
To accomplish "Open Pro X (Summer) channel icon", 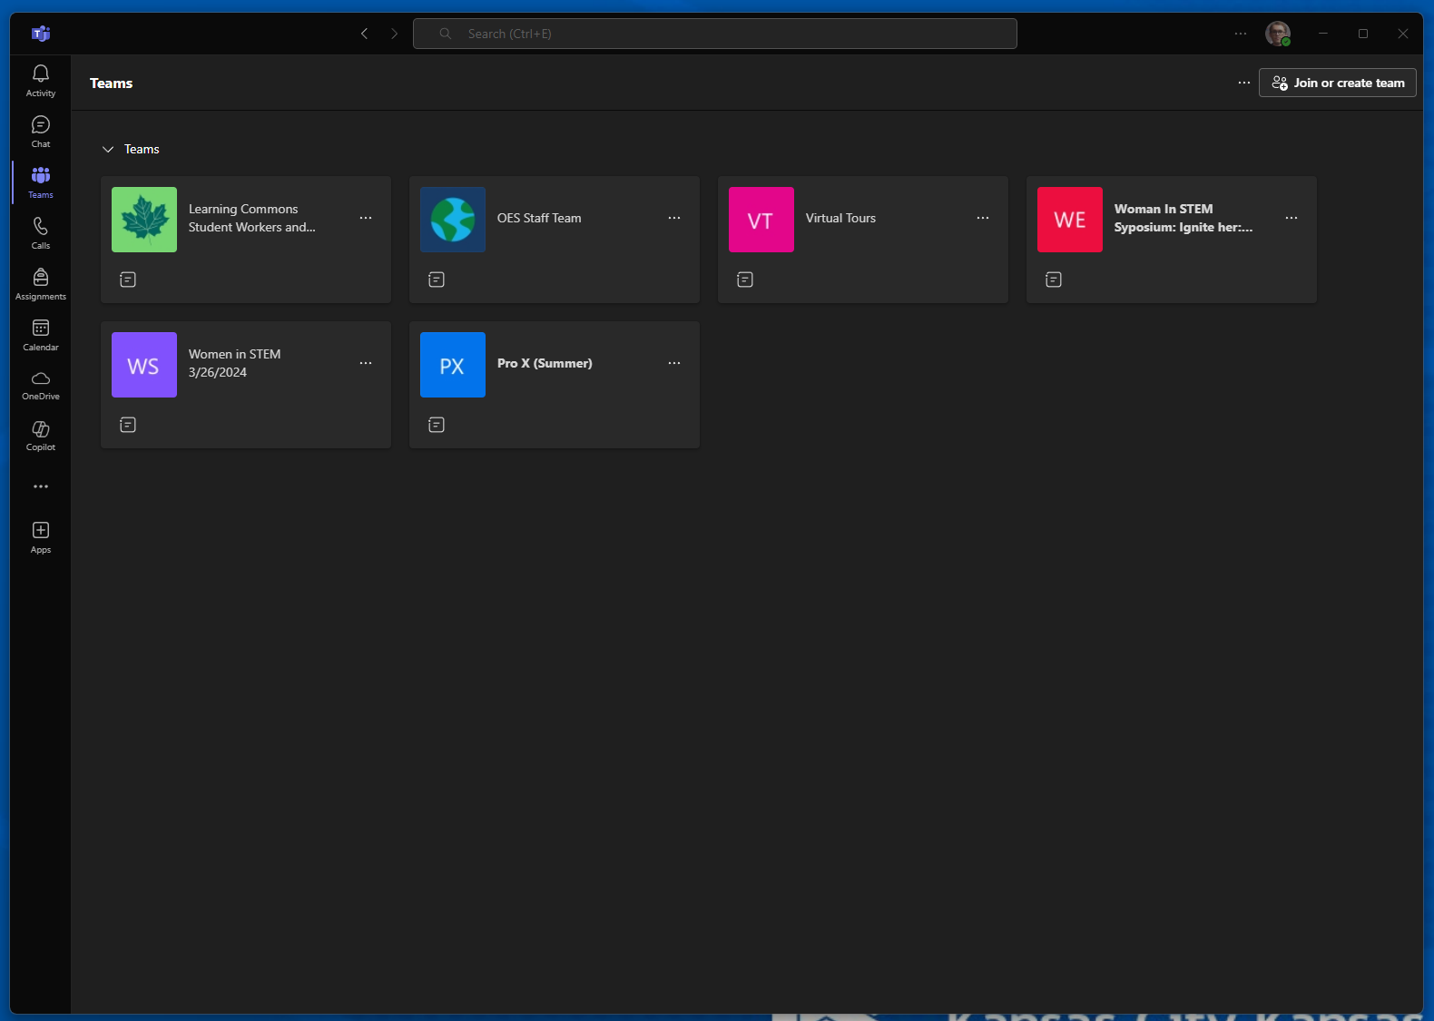I will [x=437, y=425].
